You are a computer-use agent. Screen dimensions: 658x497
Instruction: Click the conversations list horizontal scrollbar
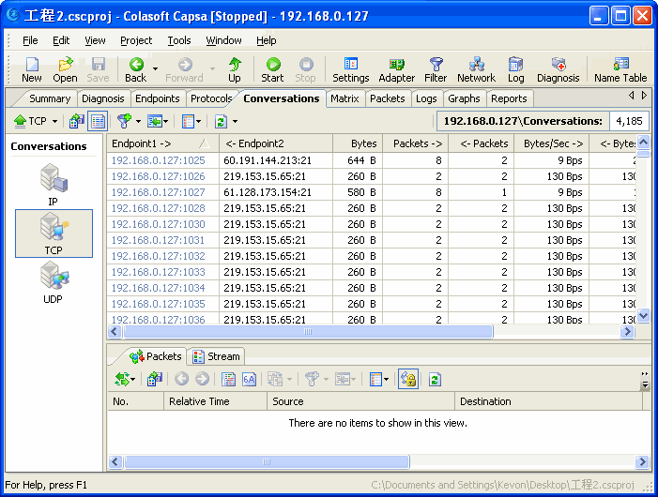coord(306,332)
